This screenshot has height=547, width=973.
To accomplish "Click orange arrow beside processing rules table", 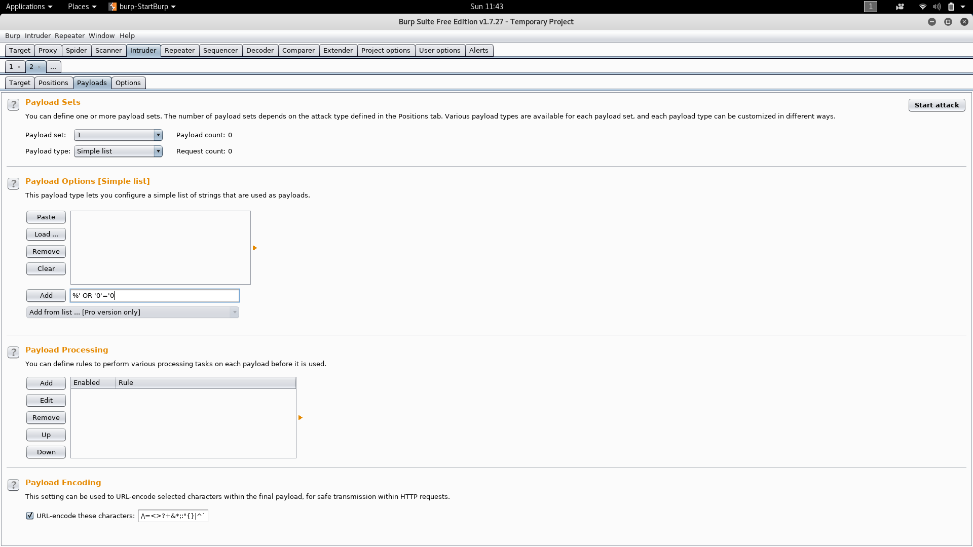I will (x=301, y=418).
